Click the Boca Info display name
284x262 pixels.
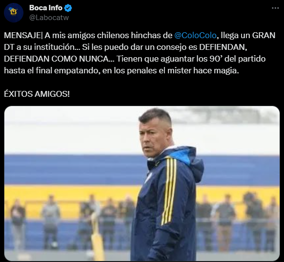(46, 8)
